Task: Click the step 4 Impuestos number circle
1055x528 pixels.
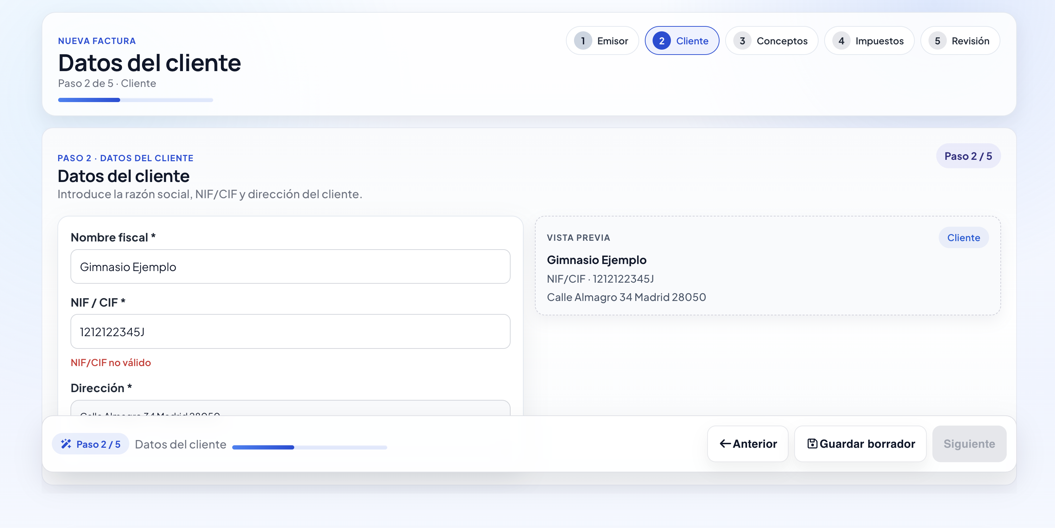Action: click(841, 40)
